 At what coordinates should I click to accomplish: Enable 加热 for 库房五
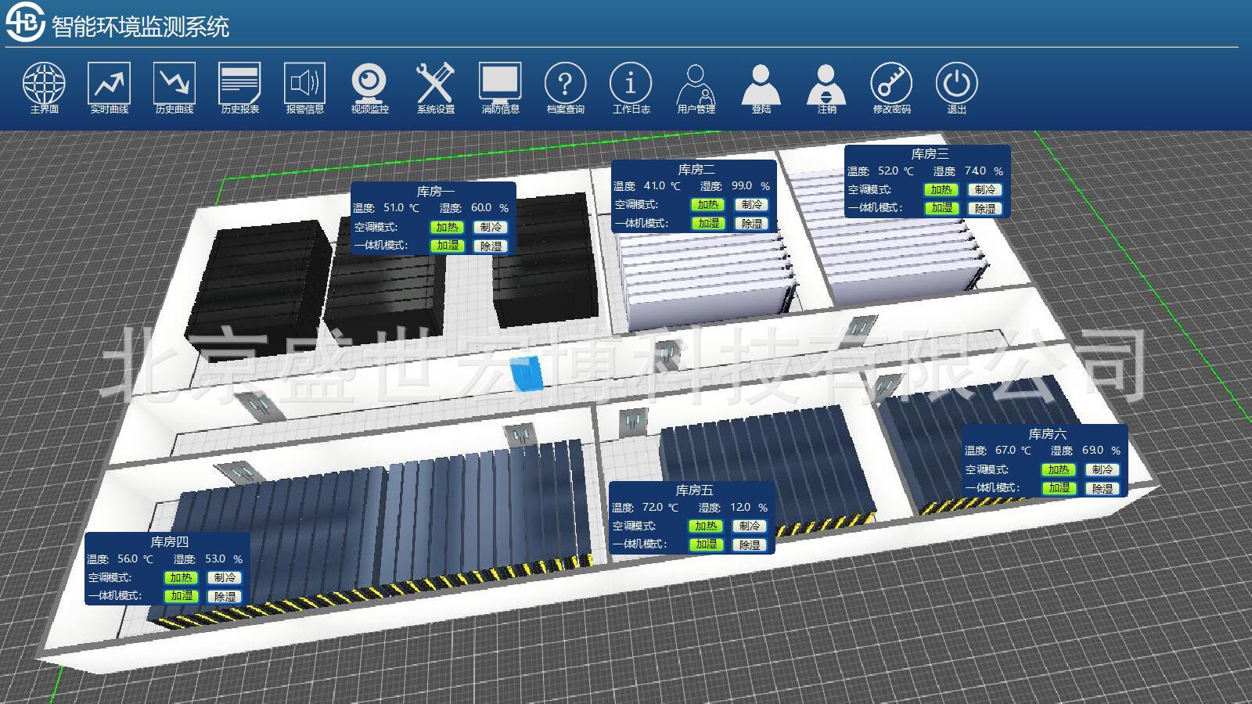706,526
